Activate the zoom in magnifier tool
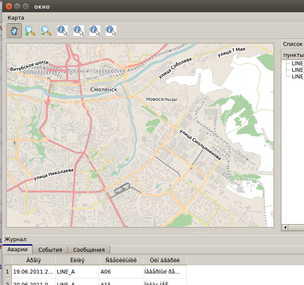The image size is (304, 285). tap(30, 31)
